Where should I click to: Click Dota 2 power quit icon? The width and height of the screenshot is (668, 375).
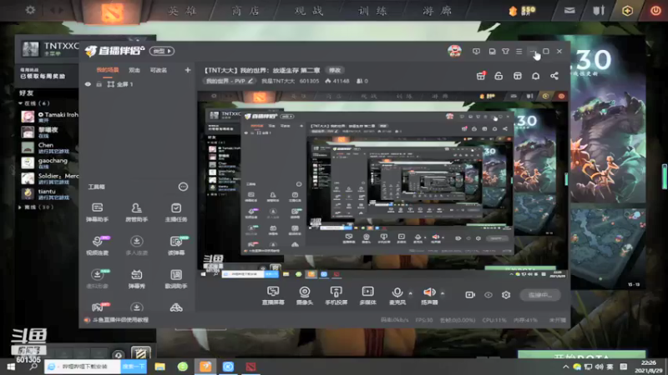(655, 11)
